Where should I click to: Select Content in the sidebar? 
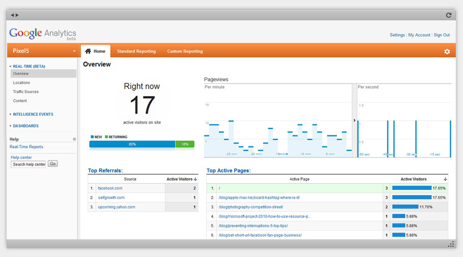pos(20,101)
